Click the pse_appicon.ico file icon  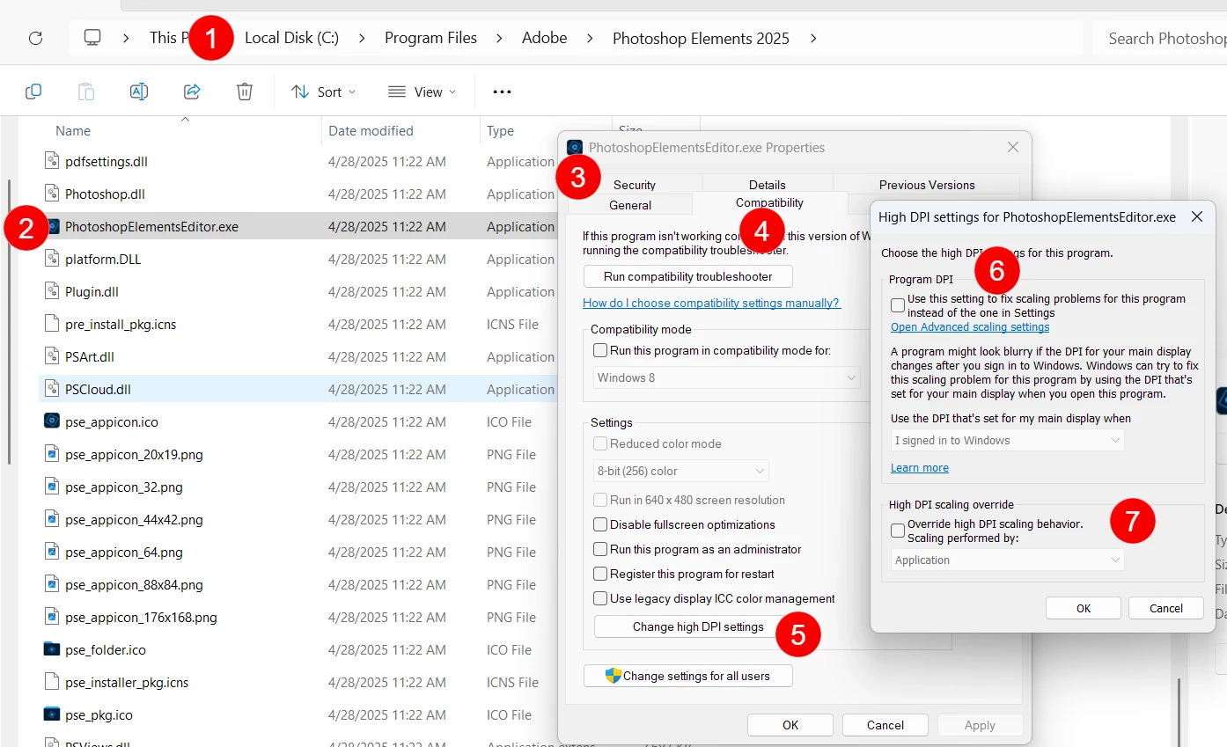[x=52, y=421]
